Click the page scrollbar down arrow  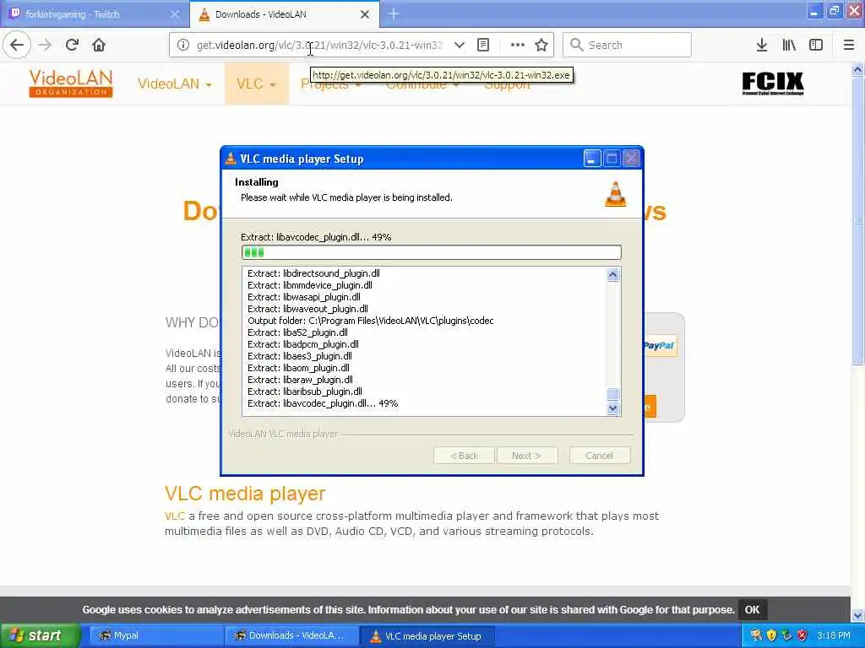[x=858, y=614]
